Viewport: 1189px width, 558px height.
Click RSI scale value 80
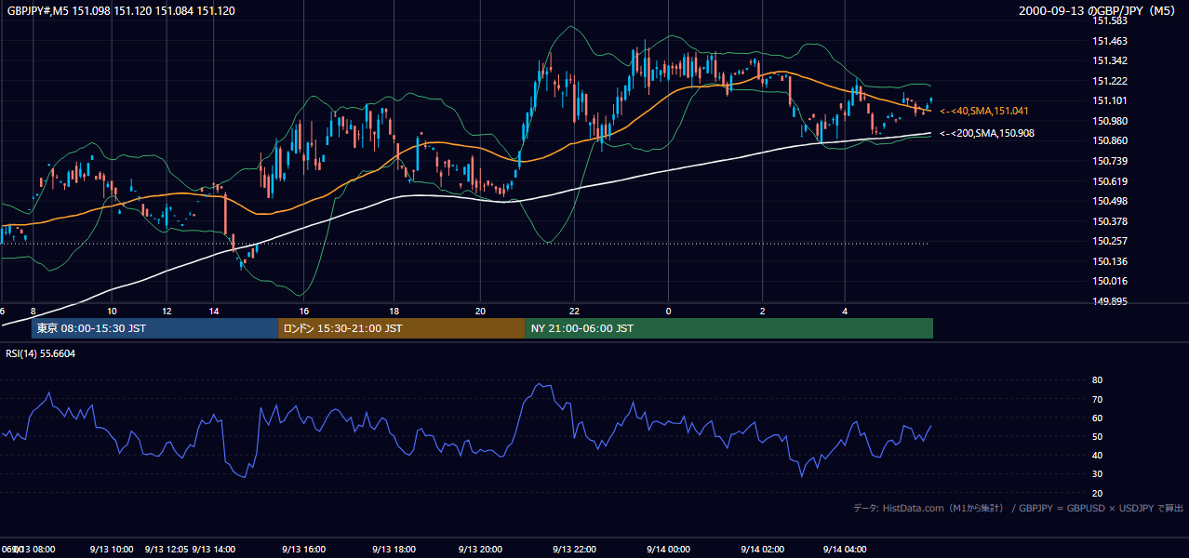1097,380
